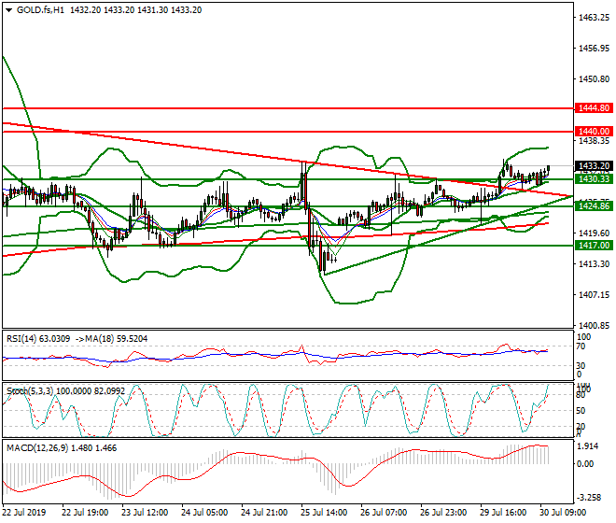Select the MACD scale value 1.914
This screenshot has height=523, width=616.
(x=588, y=446)
